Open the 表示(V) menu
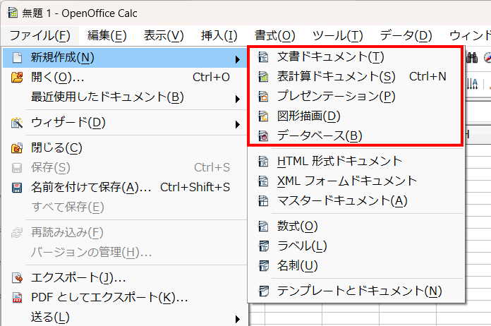 click(x=164, y=36)
